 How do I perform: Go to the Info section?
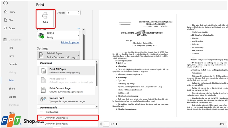(11, 48)
